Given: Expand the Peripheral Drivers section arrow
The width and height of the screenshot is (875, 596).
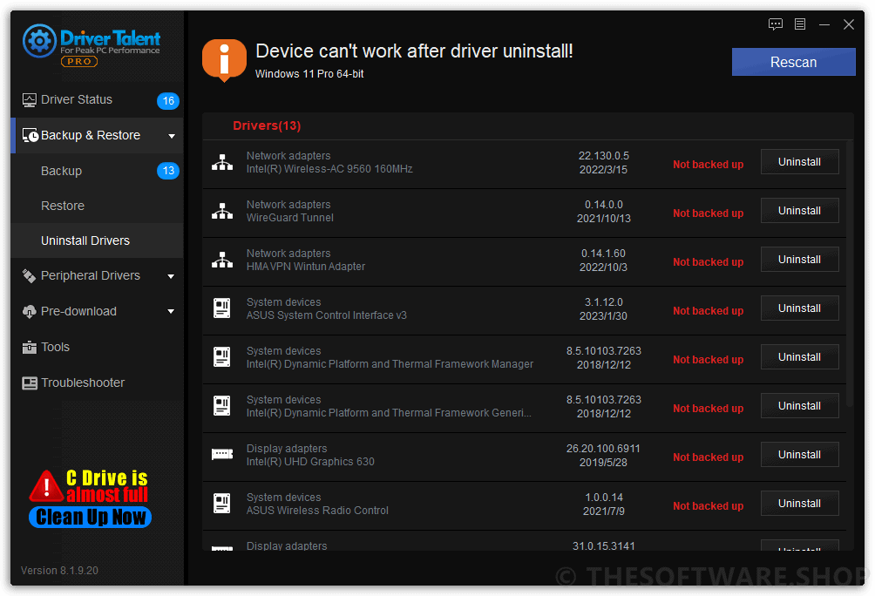Looking at the screenshot, I should (x=172, y=276).
